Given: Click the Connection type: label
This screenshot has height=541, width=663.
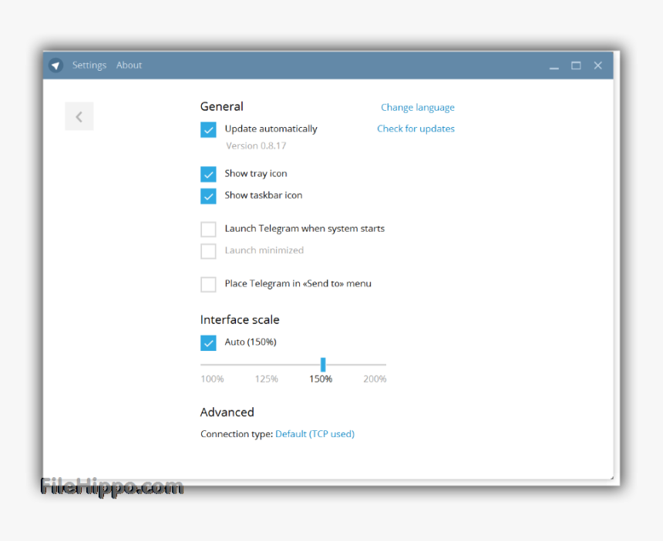Looking at the screenshot, I should tap(237, 434).
